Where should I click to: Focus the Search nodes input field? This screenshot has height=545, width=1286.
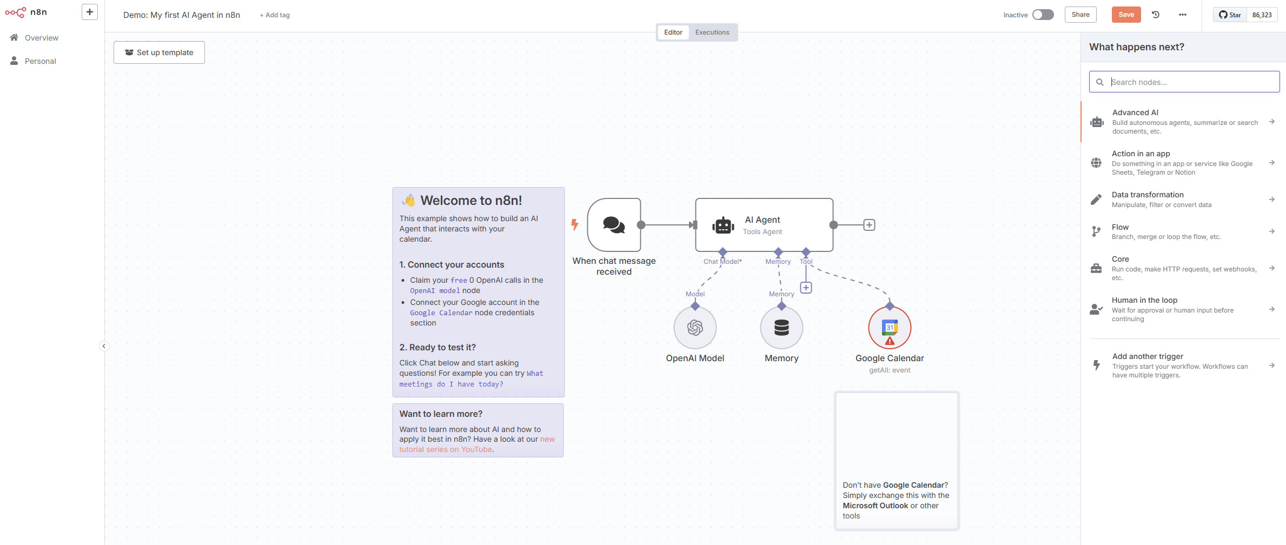(x=1184, y=82)
